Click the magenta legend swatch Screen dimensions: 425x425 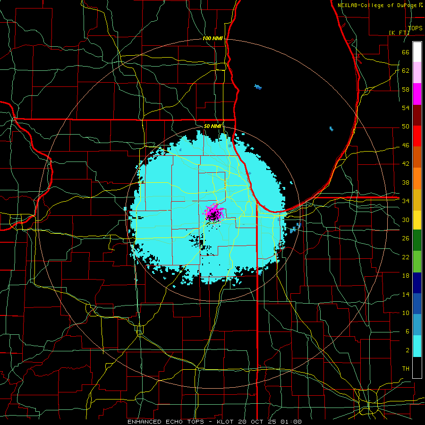coord(417,94)
